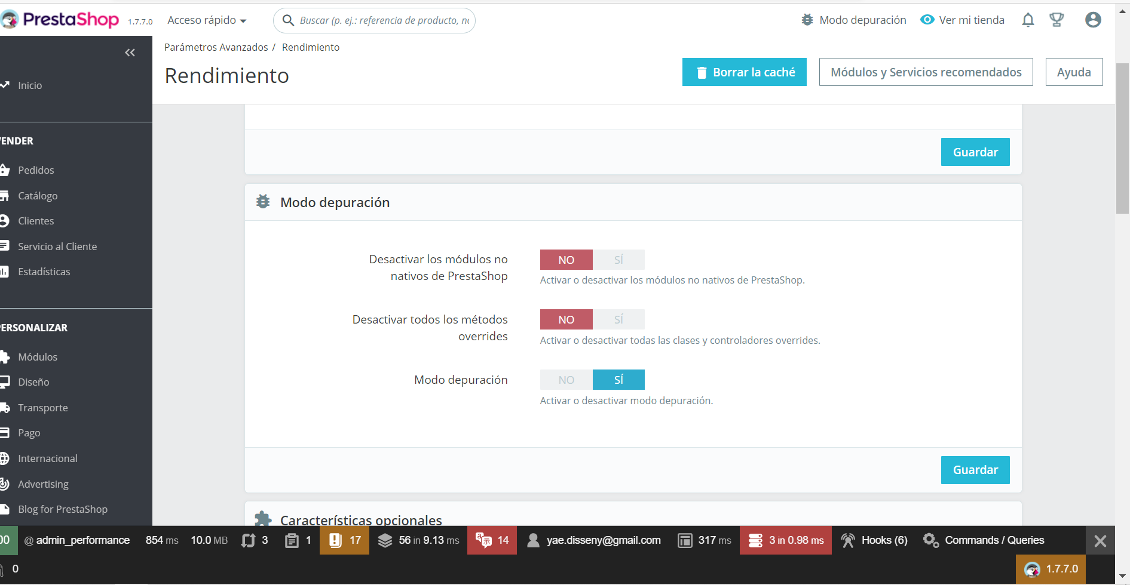
Task: Click the eye icon for Ver mi tienda
Action: (x=927, y=20)
